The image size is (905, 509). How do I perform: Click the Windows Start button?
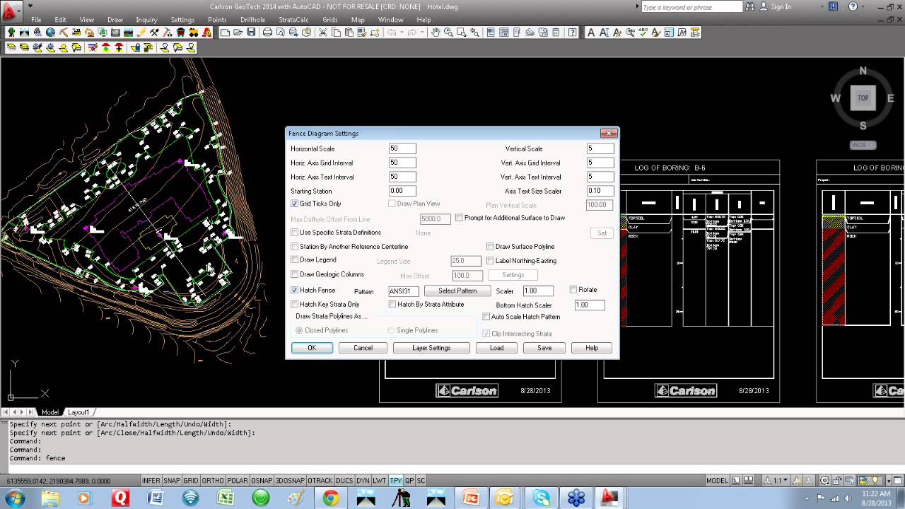click(13, 498)
